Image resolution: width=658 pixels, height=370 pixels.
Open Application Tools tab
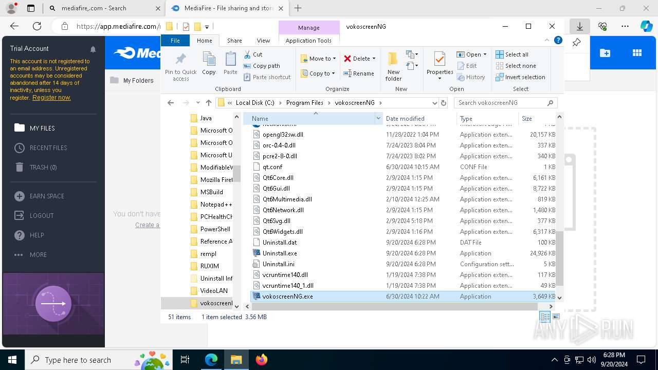(308, 41)
